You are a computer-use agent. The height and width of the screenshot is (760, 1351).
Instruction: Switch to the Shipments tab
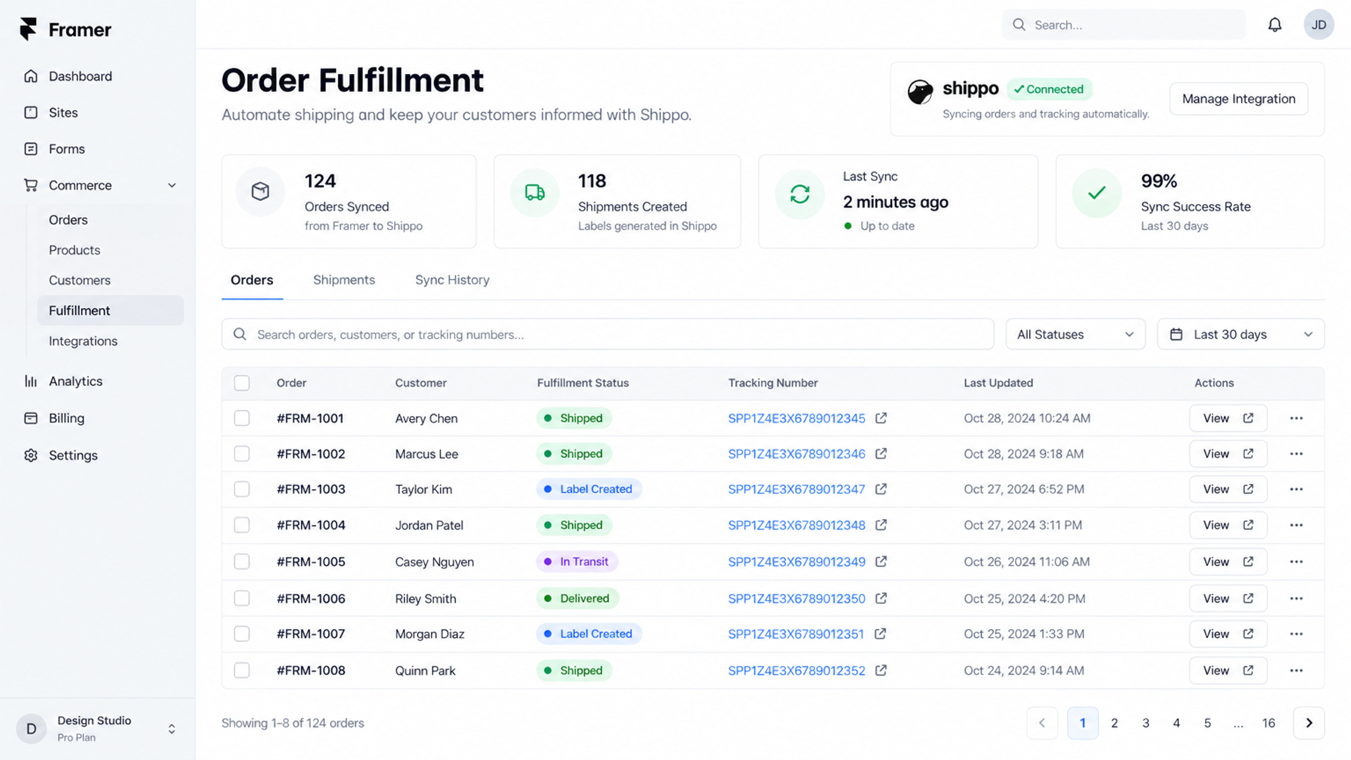[x=344, y=280]
